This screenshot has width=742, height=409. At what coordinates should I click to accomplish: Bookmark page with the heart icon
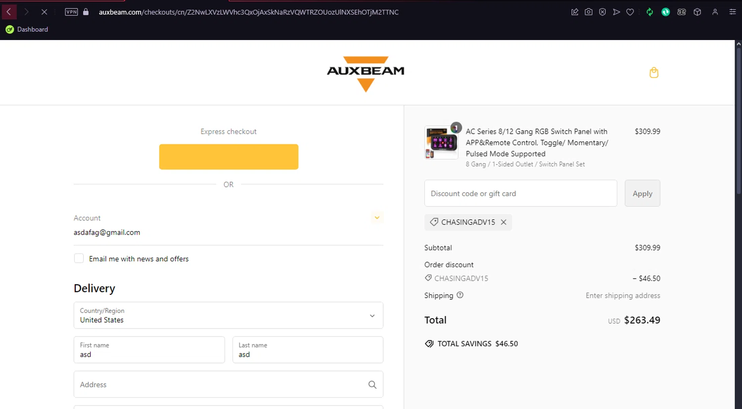[630, 12]
